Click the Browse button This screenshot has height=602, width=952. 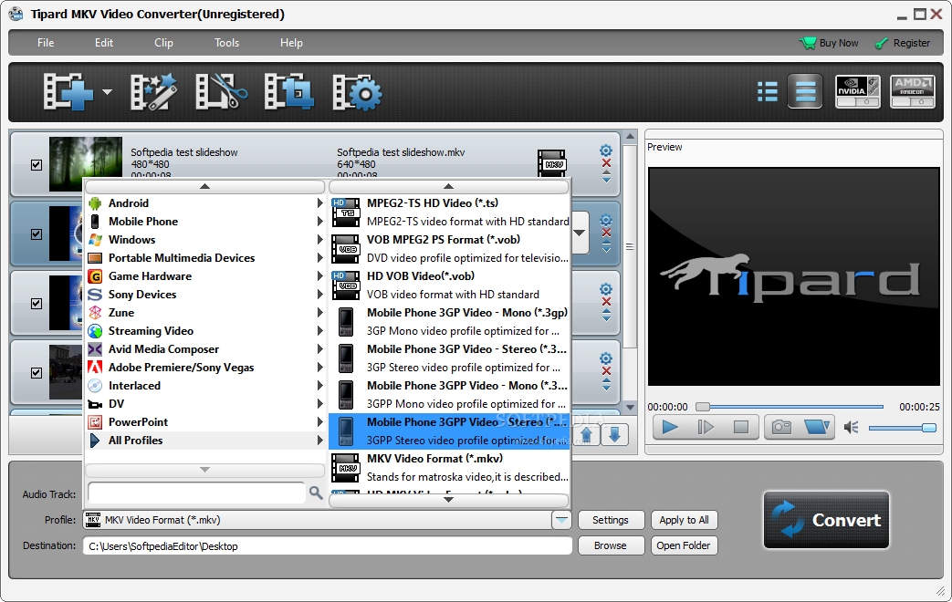pos(611,545)
